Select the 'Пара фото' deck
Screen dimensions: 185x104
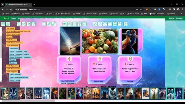[x=13, y=63]
